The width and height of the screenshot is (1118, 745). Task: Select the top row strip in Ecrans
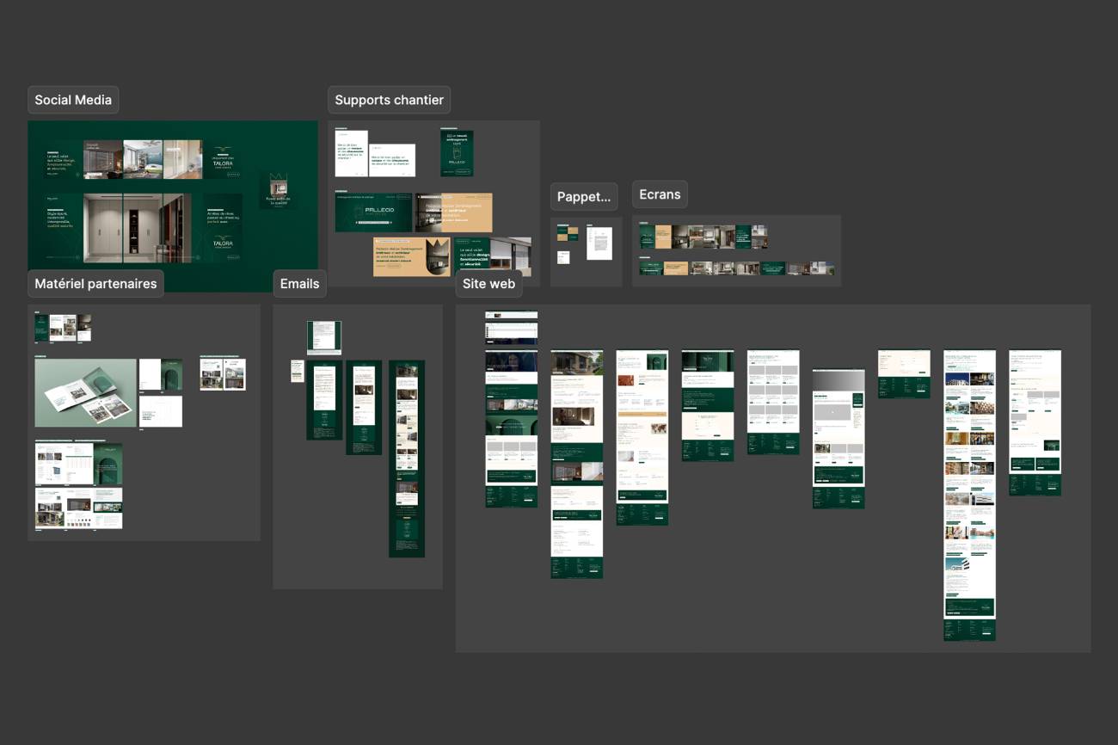[703, 237]
